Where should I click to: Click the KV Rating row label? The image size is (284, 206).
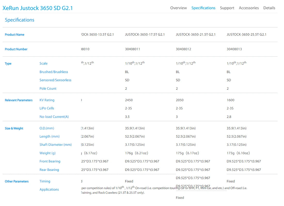47,100
